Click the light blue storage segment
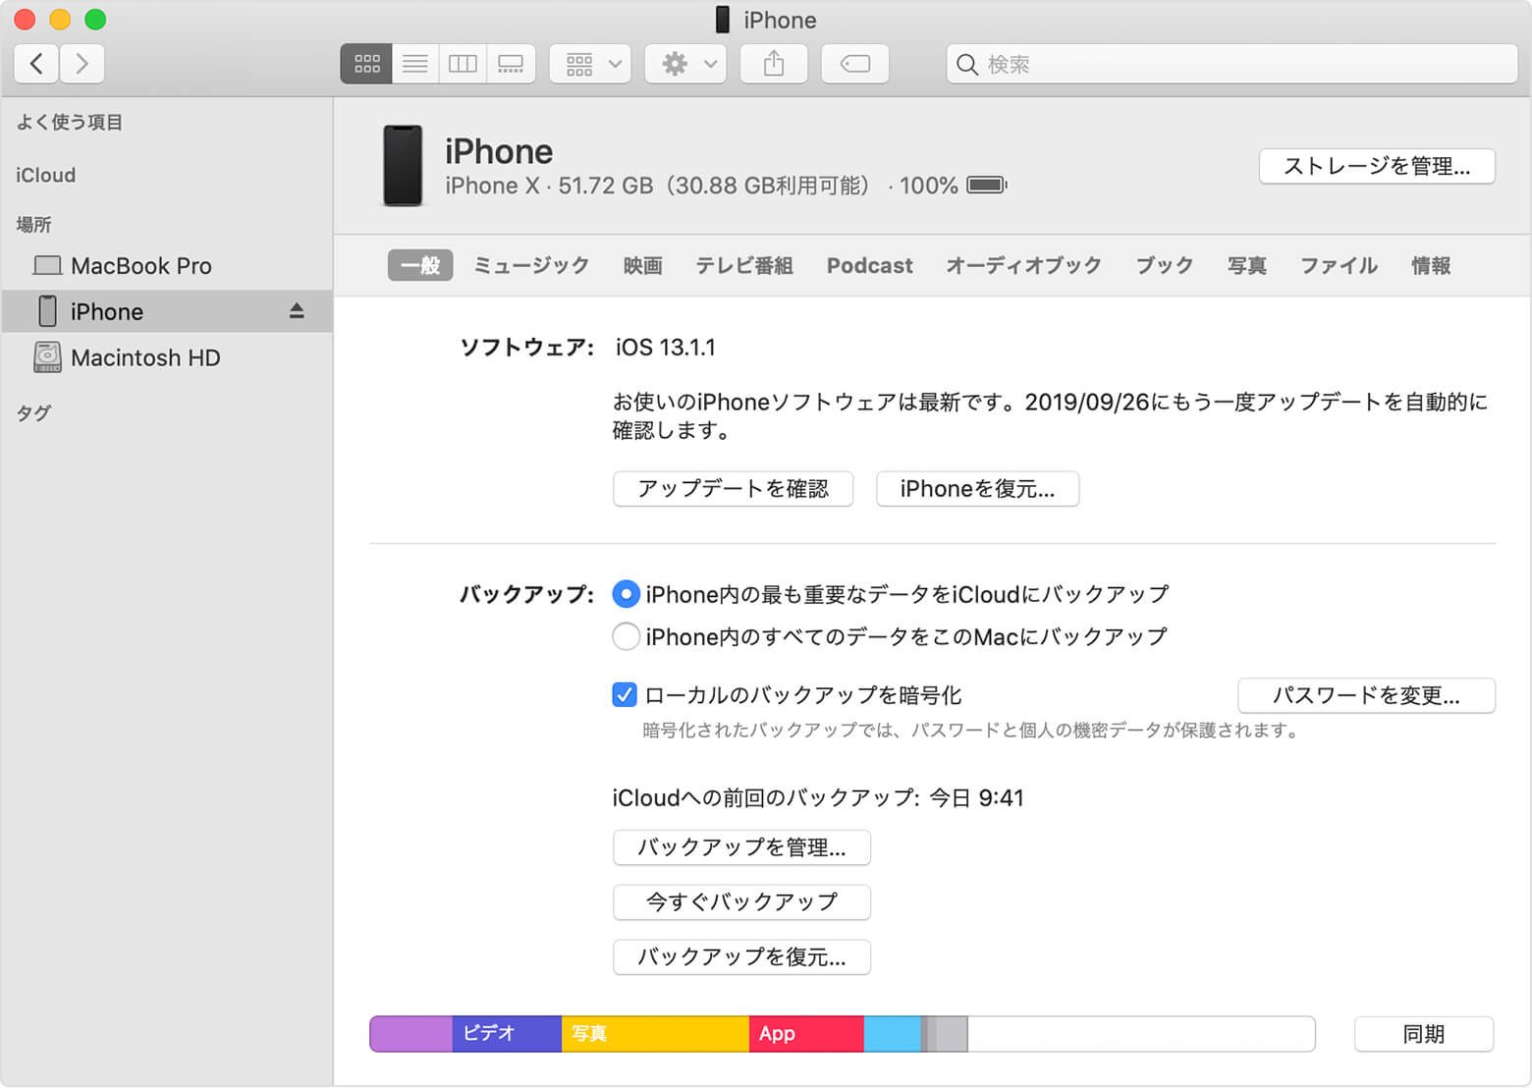The height and width of the screenshot is (1088, 1532). tap(893, 1034)
